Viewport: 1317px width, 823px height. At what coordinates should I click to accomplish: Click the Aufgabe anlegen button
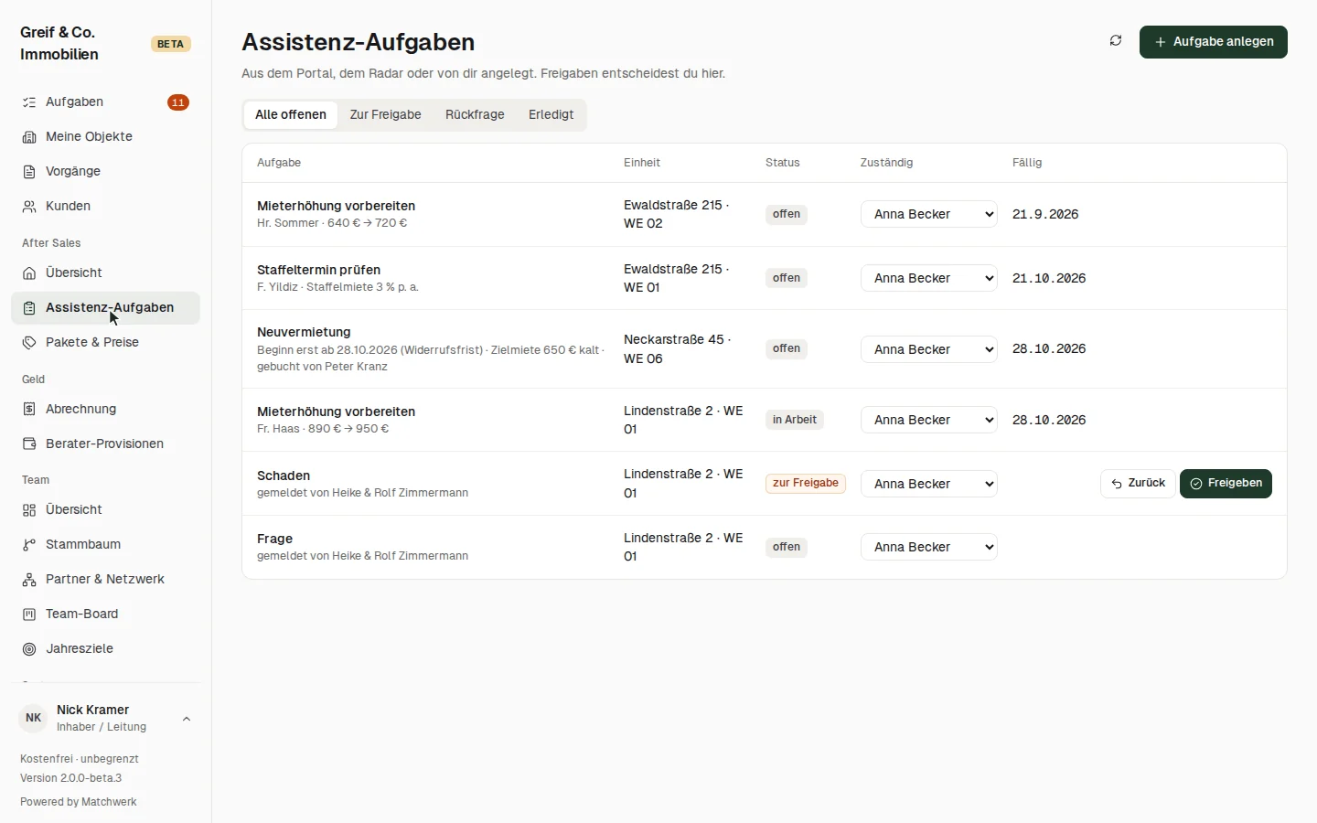point(1214,42)
